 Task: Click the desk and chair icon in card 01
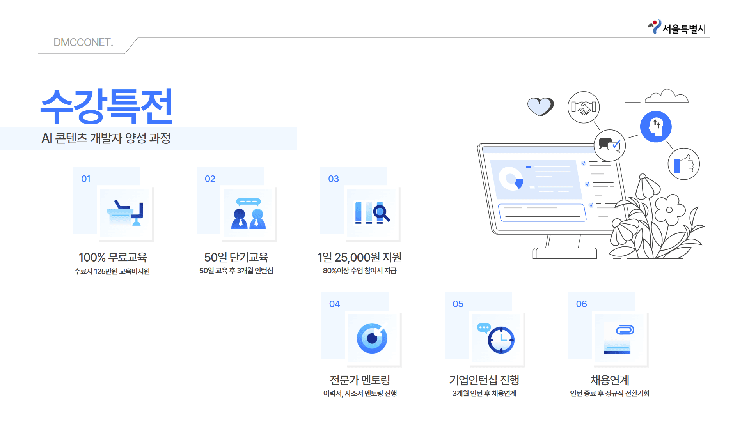coord(126,213)
